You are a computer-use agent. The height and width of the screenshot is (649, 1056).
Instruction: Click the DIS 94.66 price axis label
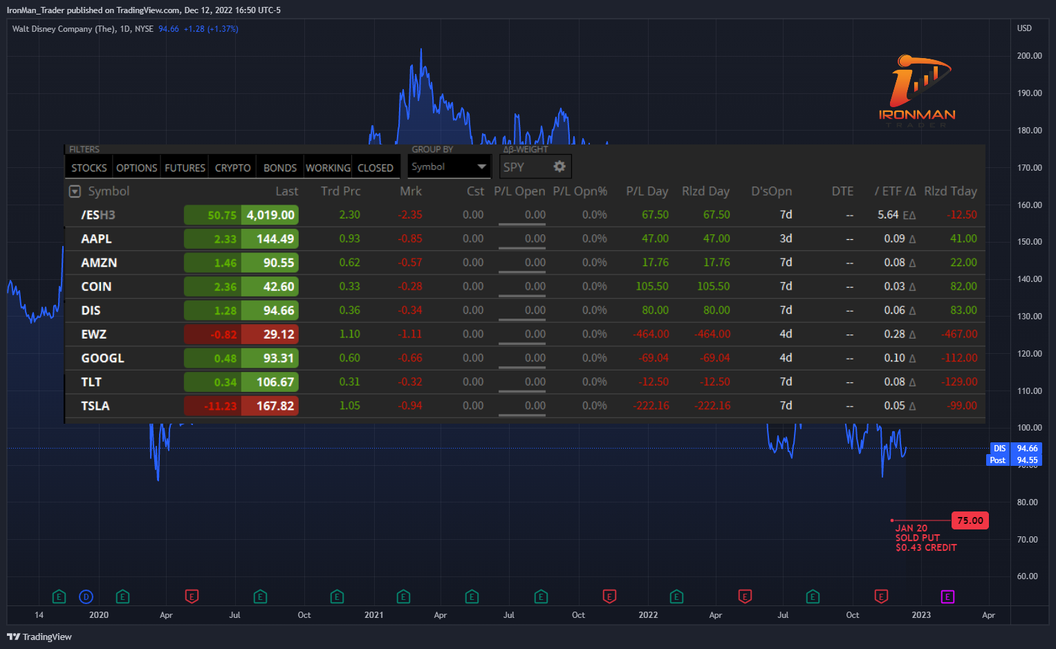tap(1015, 449)
